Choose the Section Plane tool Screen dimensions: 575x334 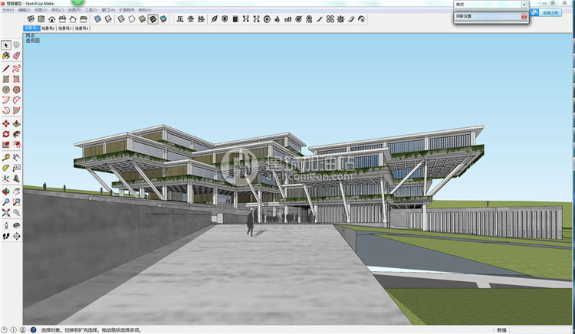pos(17,236)
